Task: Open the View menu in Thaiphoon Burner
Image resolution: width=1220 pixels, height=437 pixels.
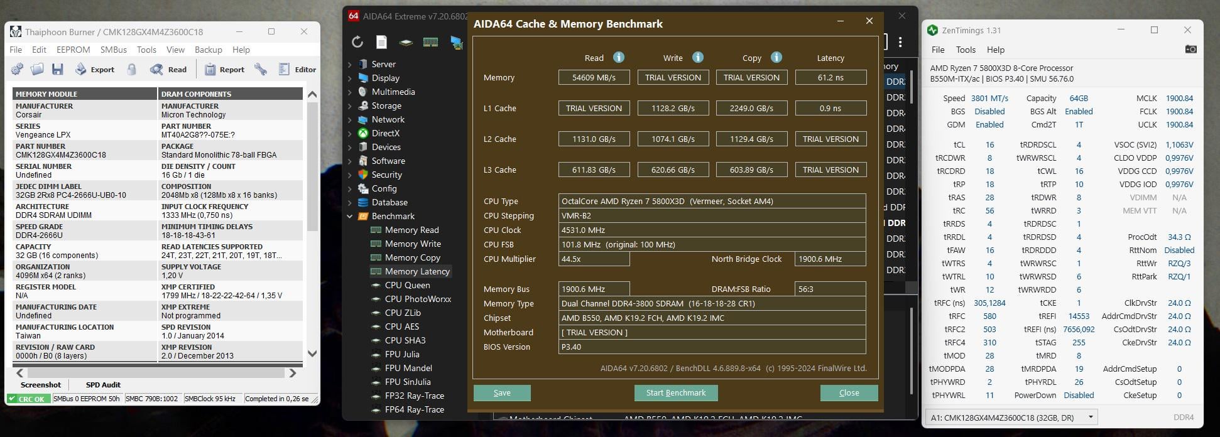Action: pos(175,50)
